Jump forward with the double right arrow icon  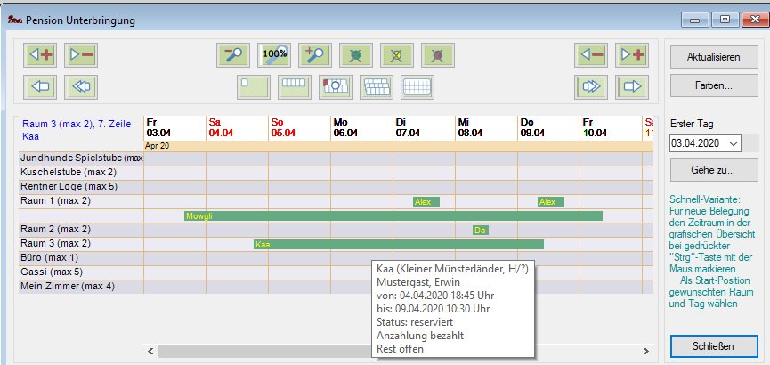point(591,87)
